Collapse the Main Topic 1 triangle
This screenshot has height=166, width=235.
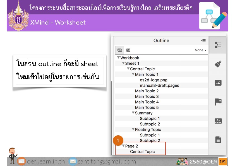(x=133, y=74)
